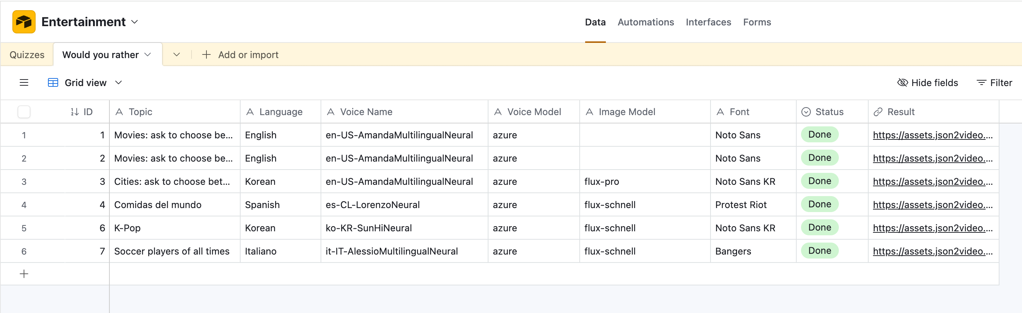Click the Voice Name text field icon

point(330,112)
